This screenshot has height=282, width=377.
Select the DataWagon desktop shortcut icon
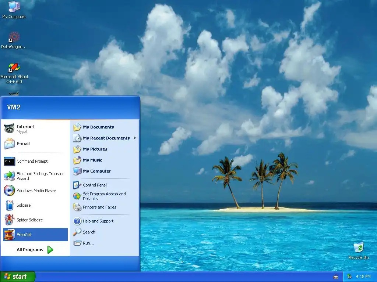pyautogui.click(x=14, y=37)
